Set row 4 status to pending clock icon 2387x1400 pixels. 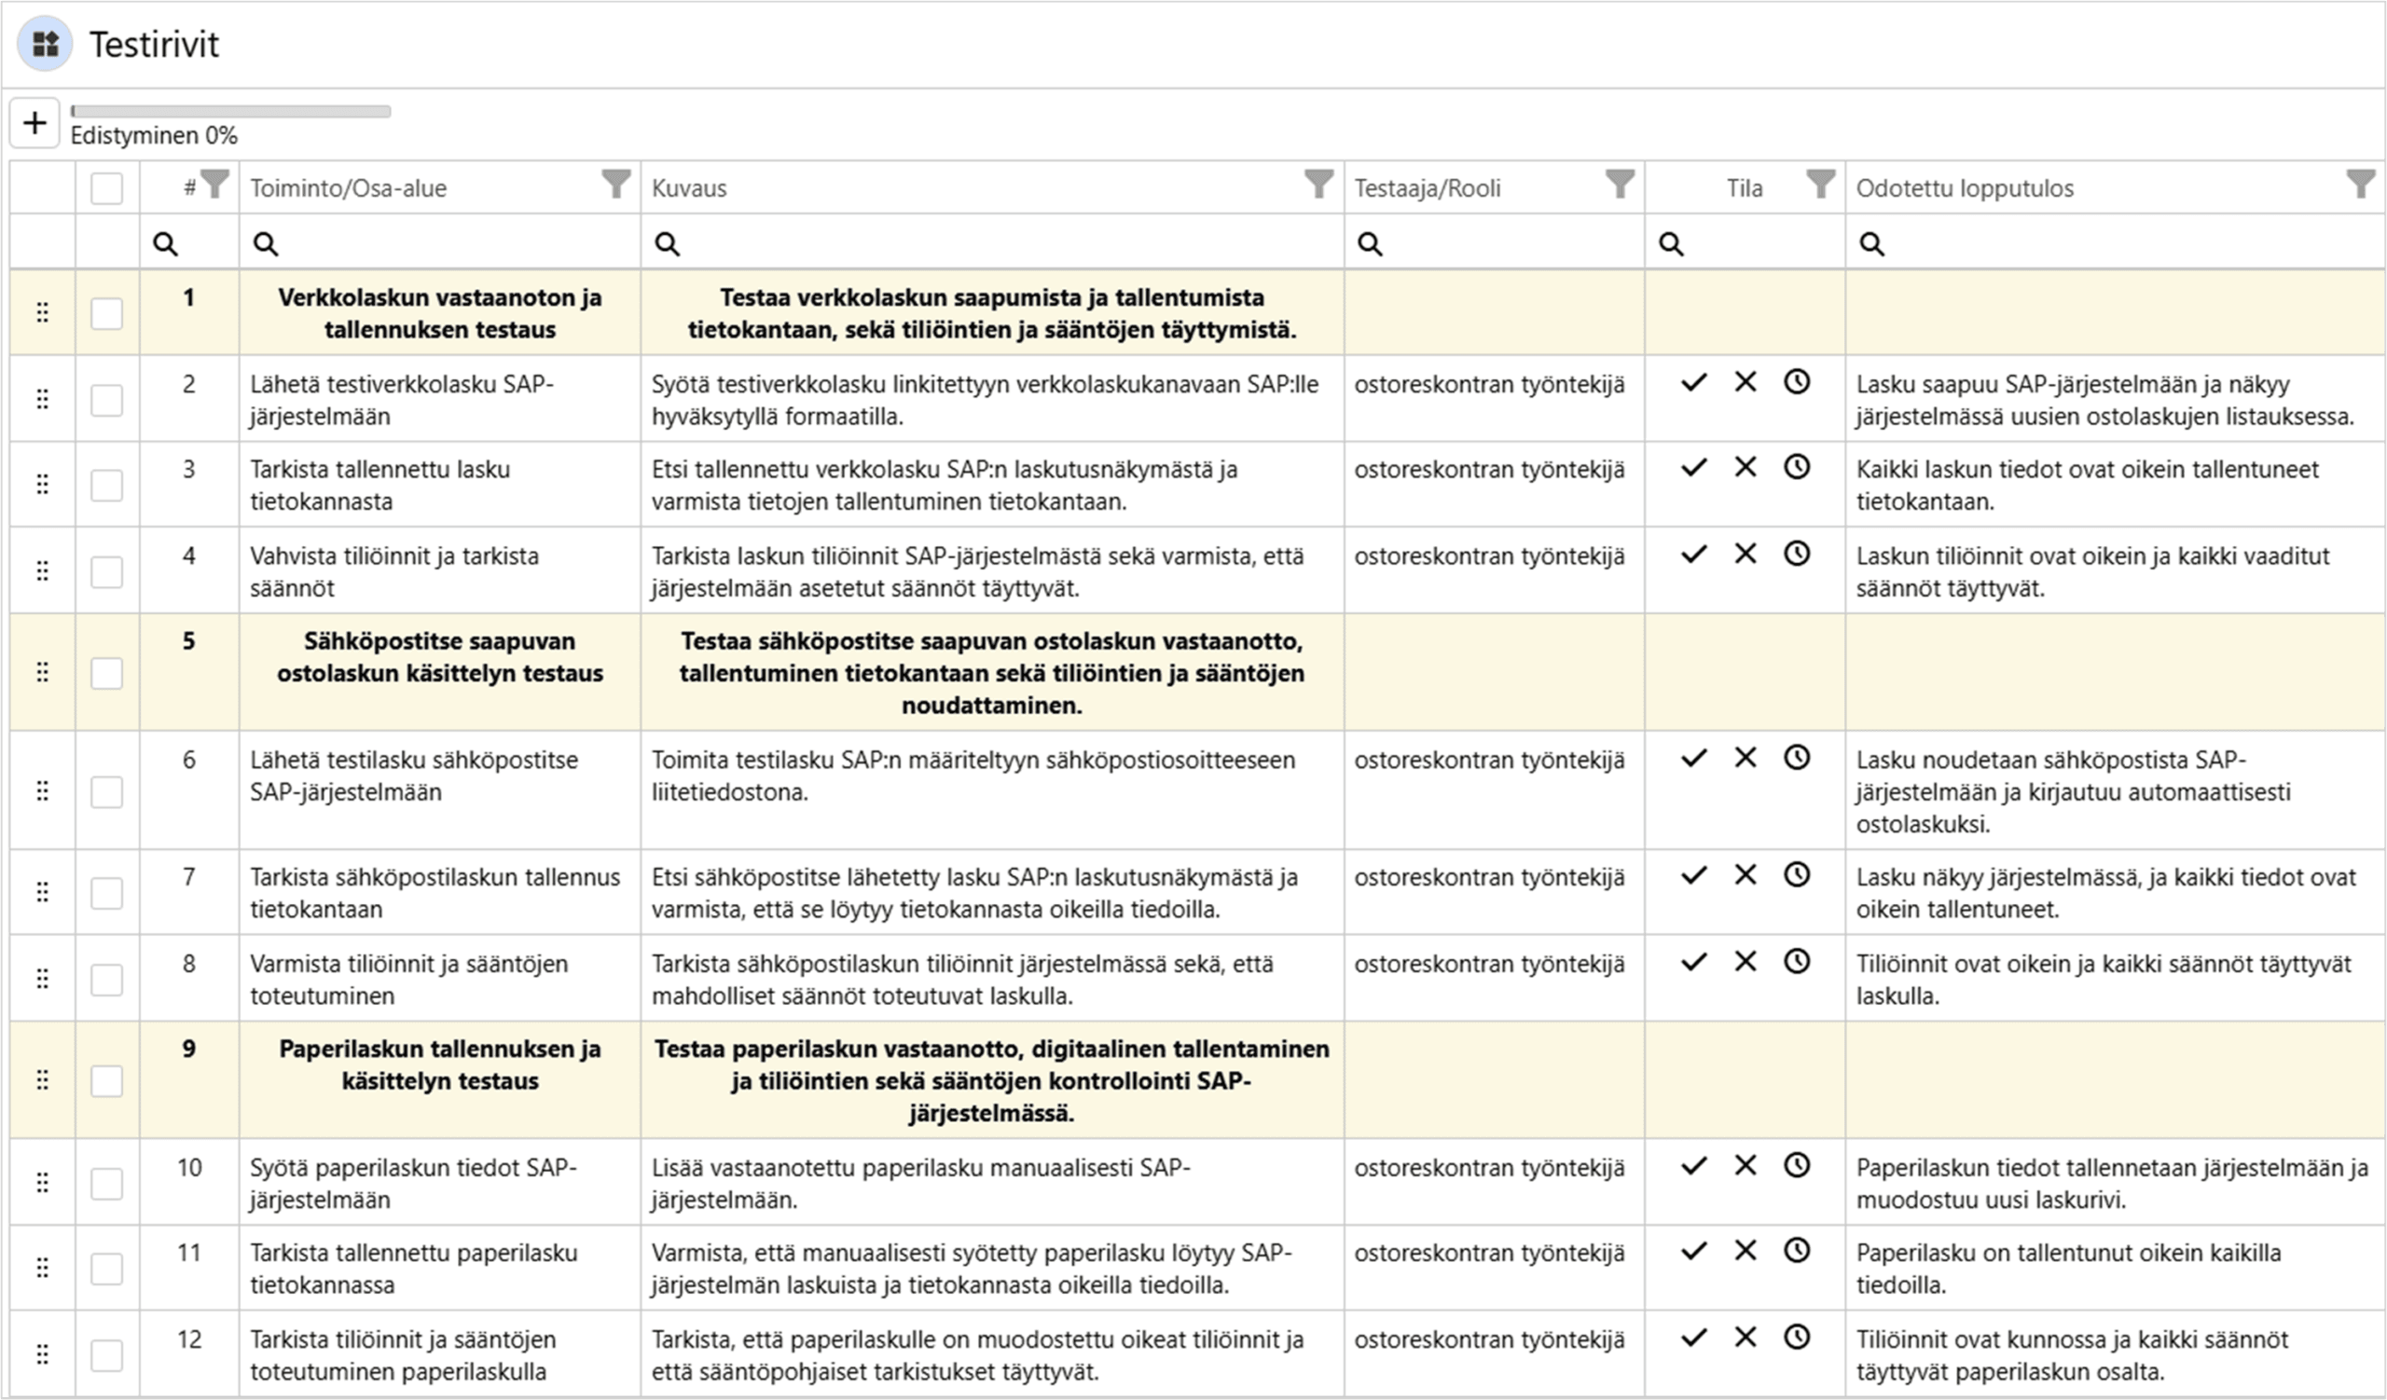tap(1796, 554)
